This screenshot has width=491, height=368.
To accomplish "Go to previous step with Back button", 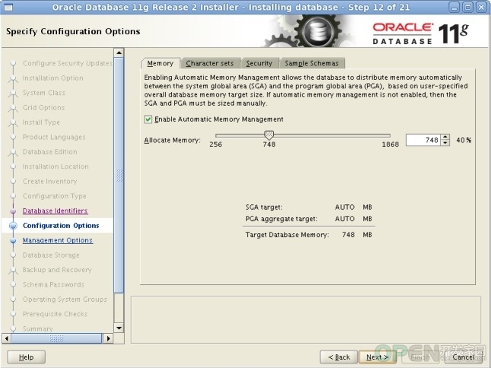I will (339, 357).
